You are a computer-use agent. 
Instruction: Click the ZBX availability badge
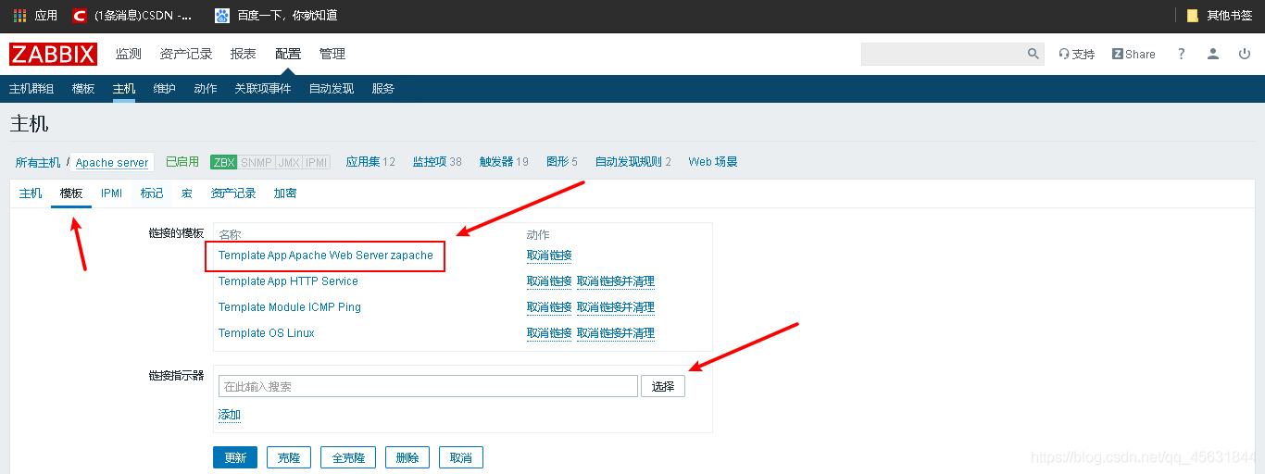(224, 162)
